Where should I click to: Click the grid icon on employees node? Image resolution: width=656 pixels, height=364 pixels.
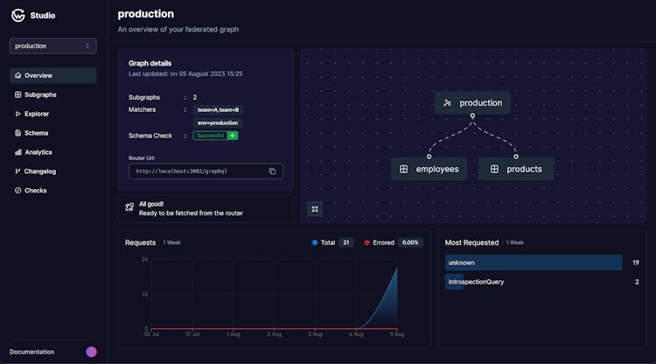click(403, 169)
